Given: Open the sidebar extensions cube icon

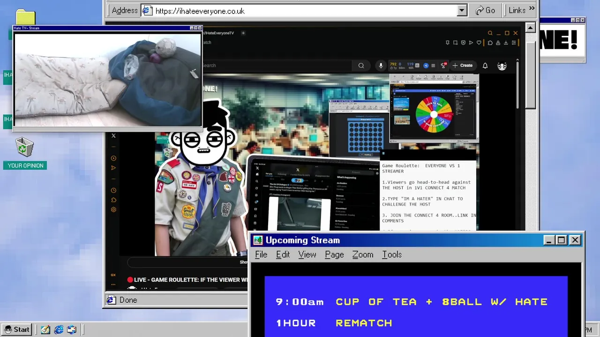Looking at the screenshot, I should (x=113, y=200).
